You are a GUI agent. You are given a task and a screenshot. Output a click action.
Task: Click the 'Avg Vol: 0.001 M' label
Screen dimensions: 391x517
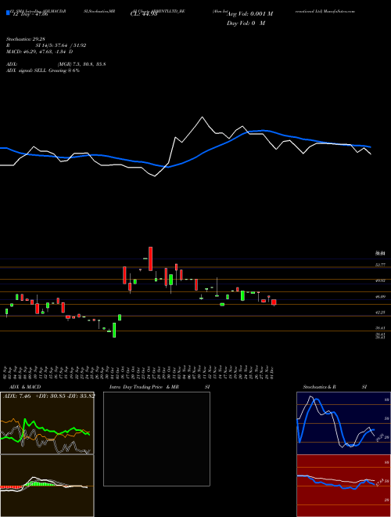(249, 14)
